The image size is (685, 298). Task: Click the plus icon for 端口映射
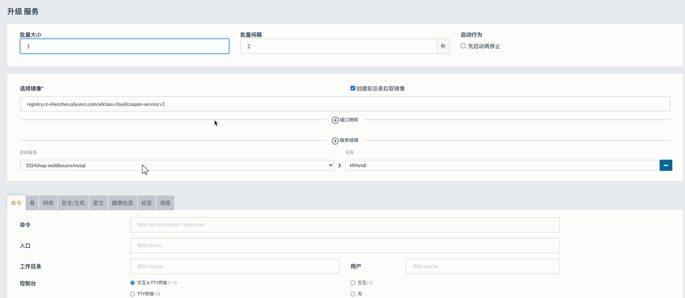(335, 120)
